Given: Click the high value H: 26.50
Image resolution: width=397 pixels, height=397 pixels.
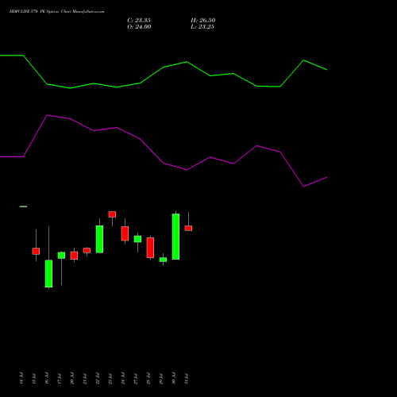Looking at the screenshot, I should (203, 21).
